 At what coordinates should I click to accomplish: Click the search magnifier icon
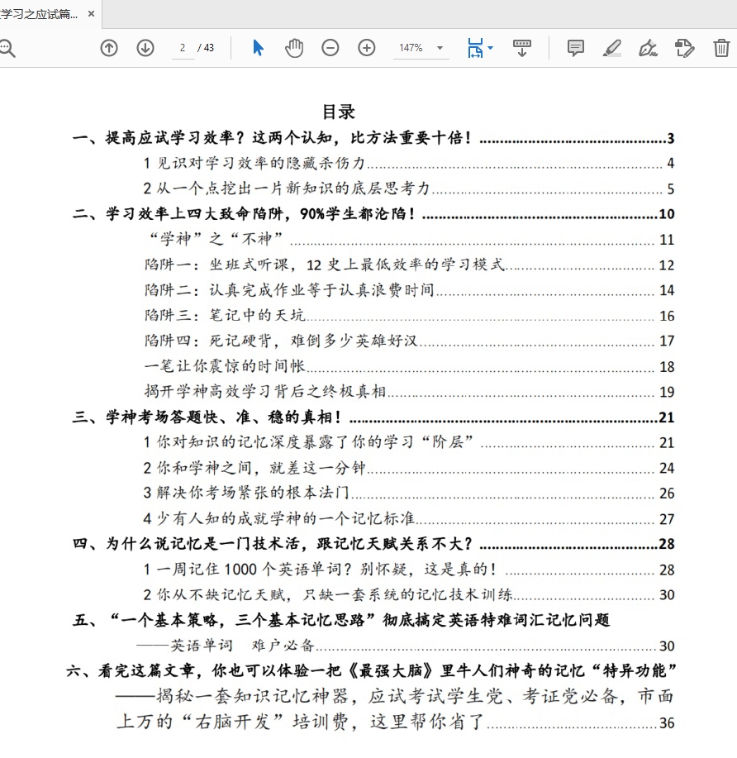pyautogui.click(x=7, y=48)
